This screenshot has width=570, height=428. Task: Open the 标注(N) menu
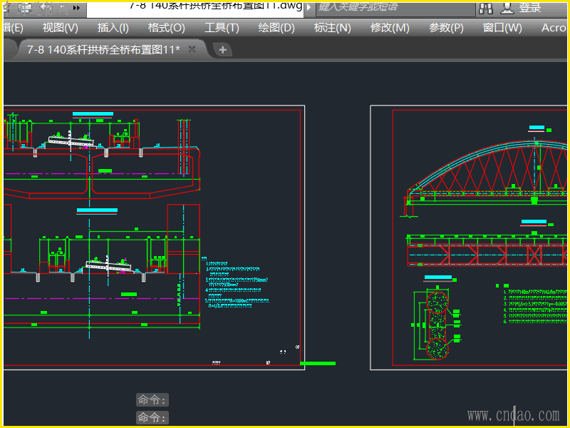pyautogui.click(x=332, y=28)
